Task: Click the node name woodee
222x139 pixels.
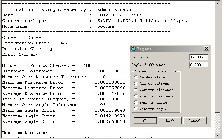Action: tap(106, 26)
